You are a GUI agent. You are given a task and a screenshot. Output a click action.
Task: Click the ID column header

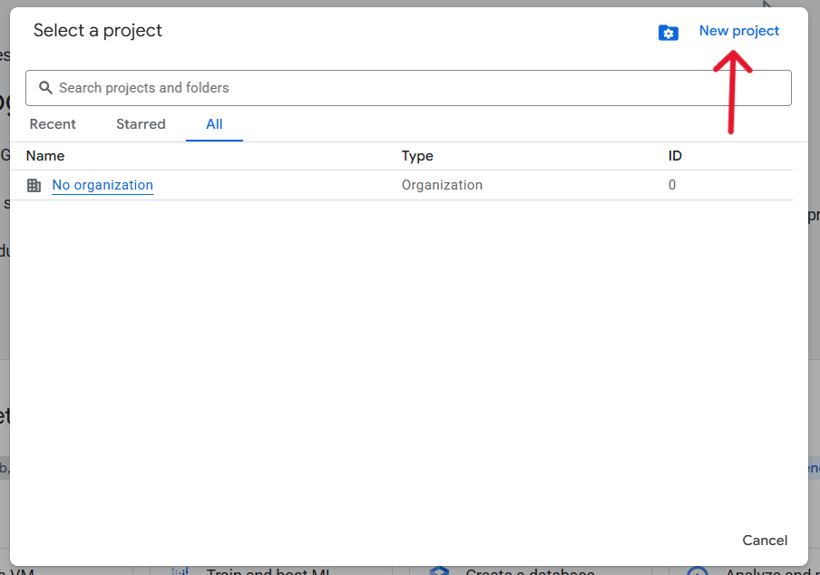(x=675, y=156)
